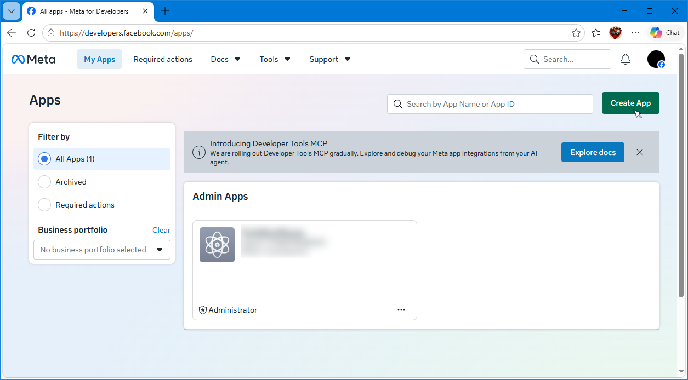Click the info icon in MCP banner
Screen dimensions: 688x380
[x=199, y=152]
